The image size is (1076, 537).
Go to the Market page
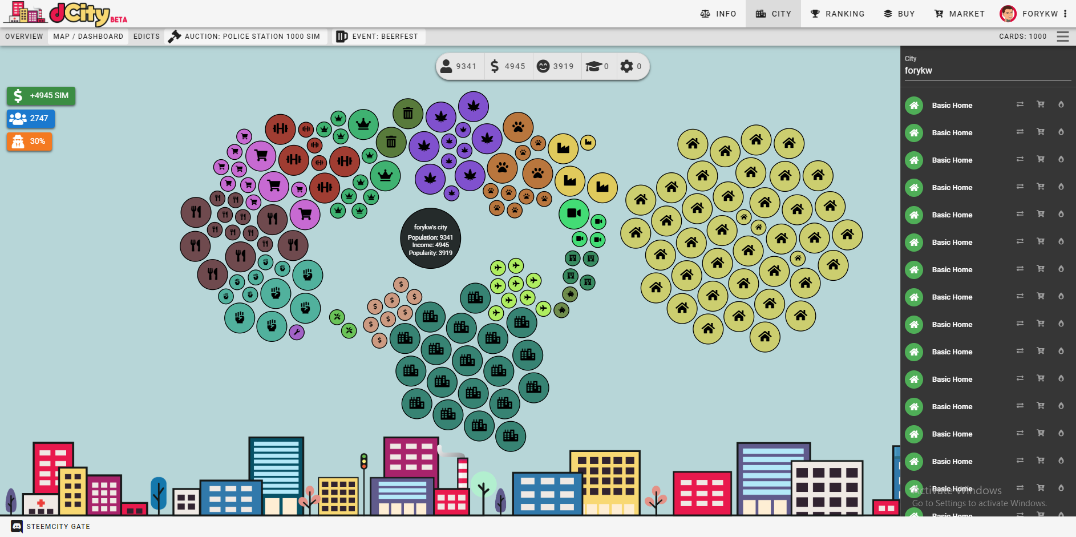coord(959,14)
